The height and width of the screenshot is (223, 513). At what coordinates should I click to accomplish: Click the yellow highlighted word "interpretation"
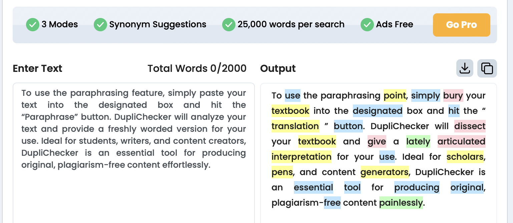point(302,157)
